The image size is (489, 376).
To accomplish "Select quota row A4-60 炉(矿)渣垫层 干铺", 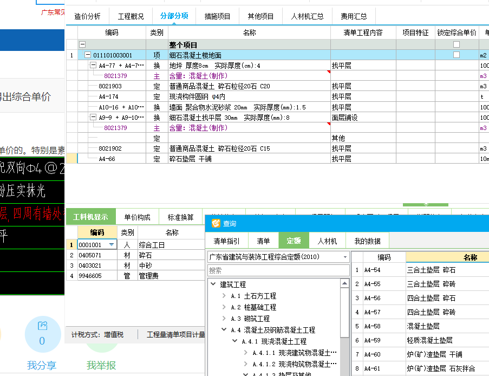I will click(x=420, y=354).
